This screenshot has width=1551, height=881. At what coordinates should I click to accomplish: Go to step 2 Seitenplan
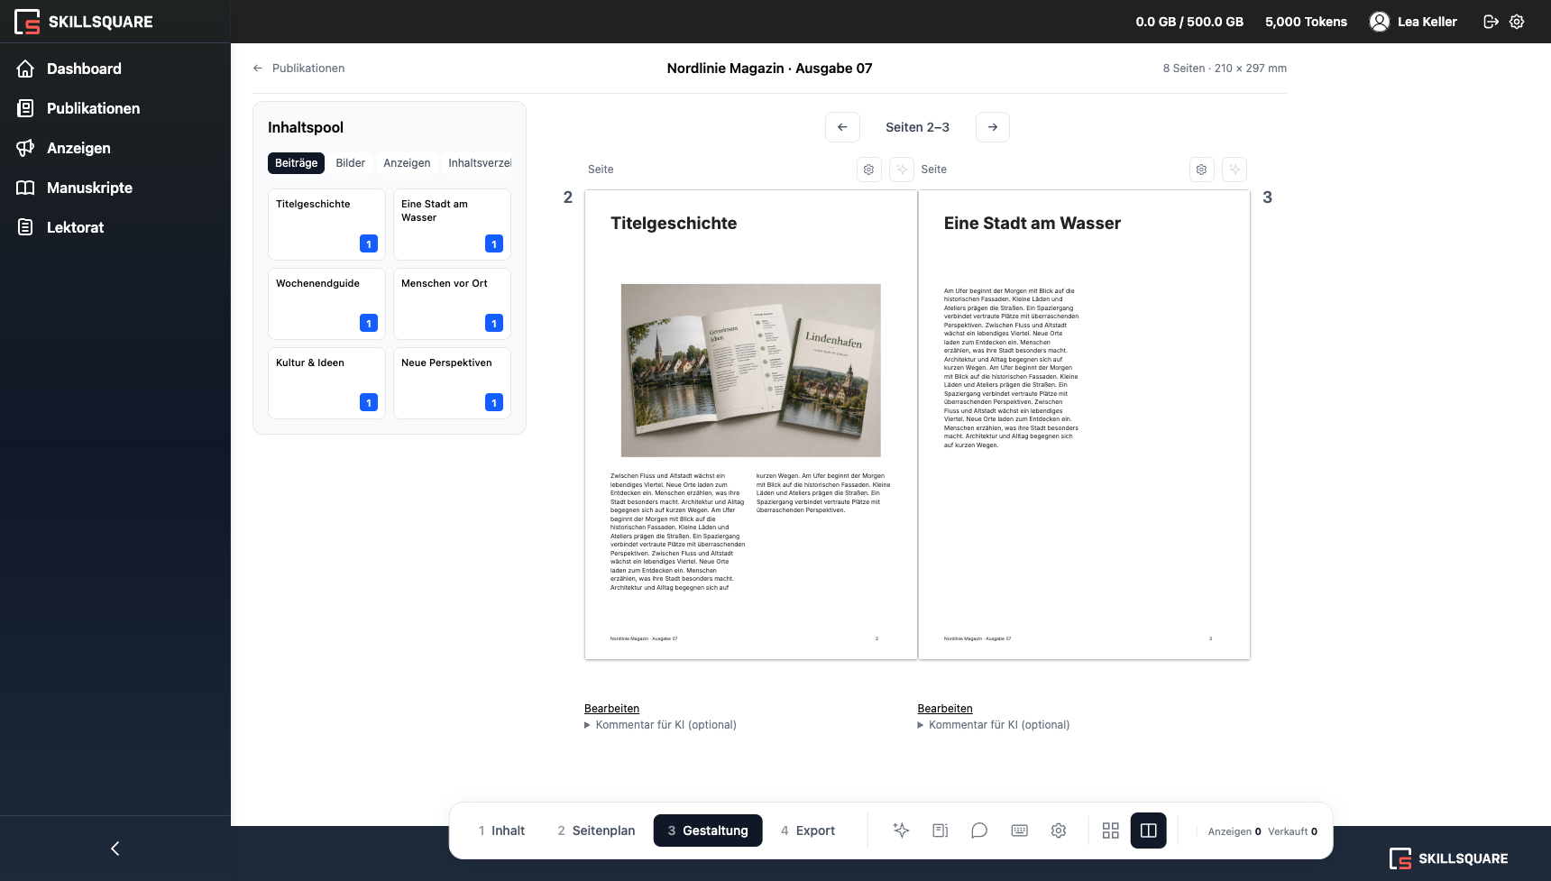596,831
